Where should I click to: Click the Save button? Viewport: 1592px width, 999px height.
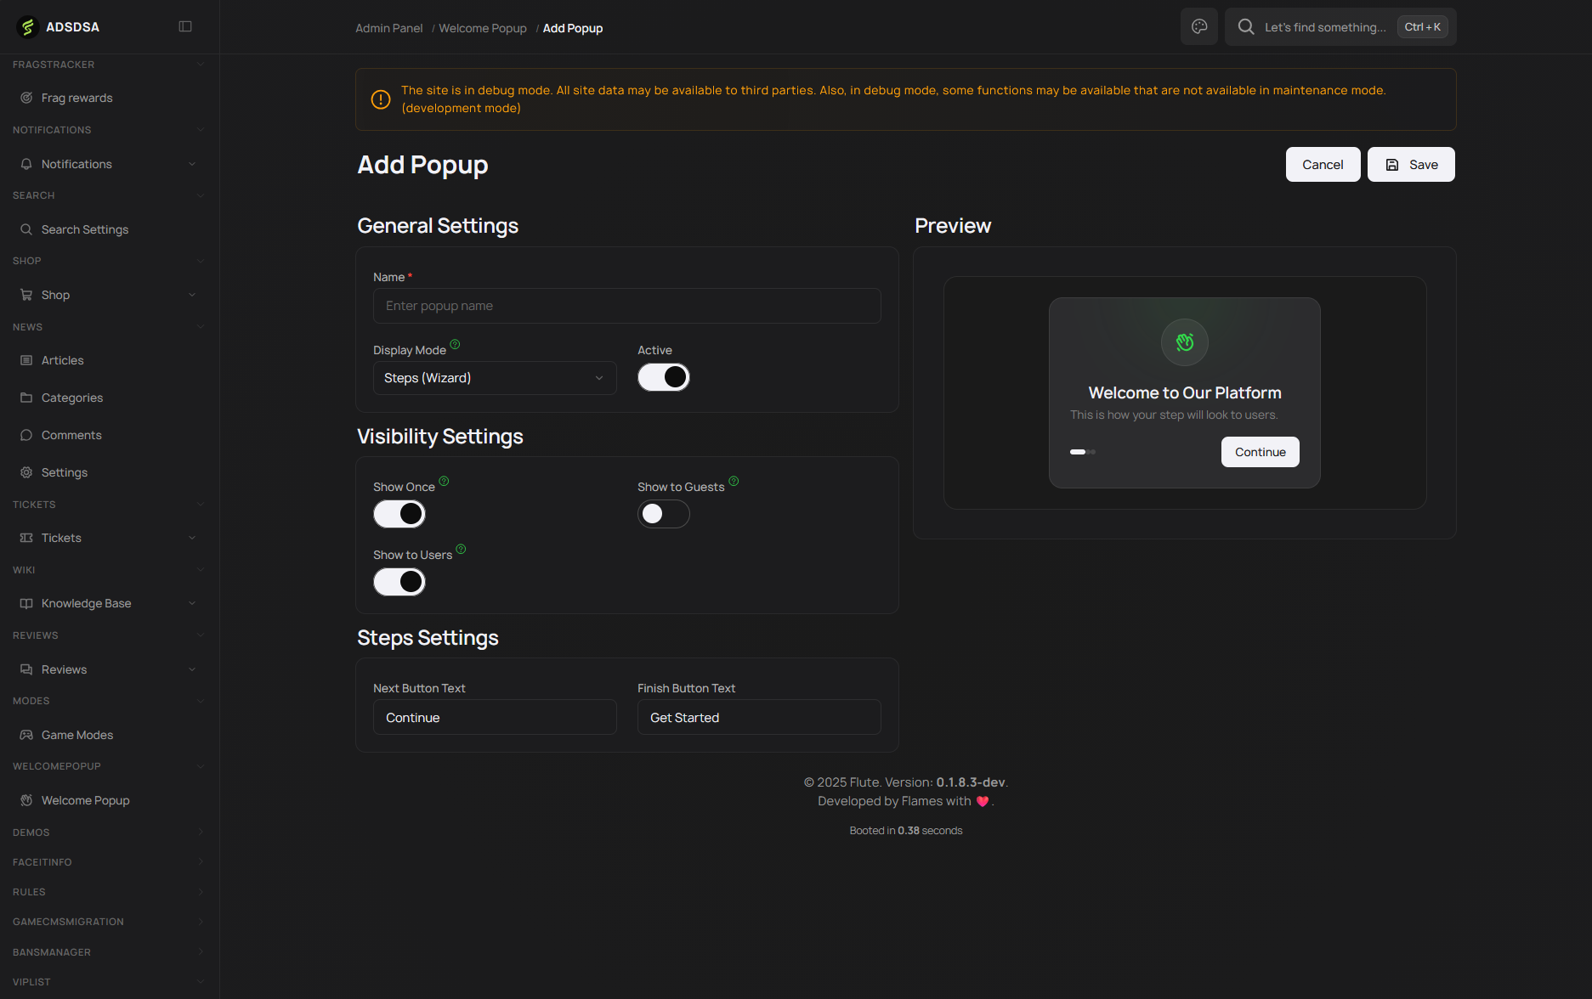1411,165
